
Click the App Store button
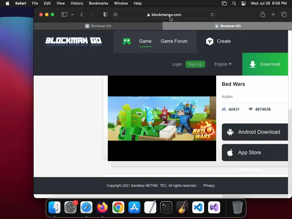click(255, 153)
